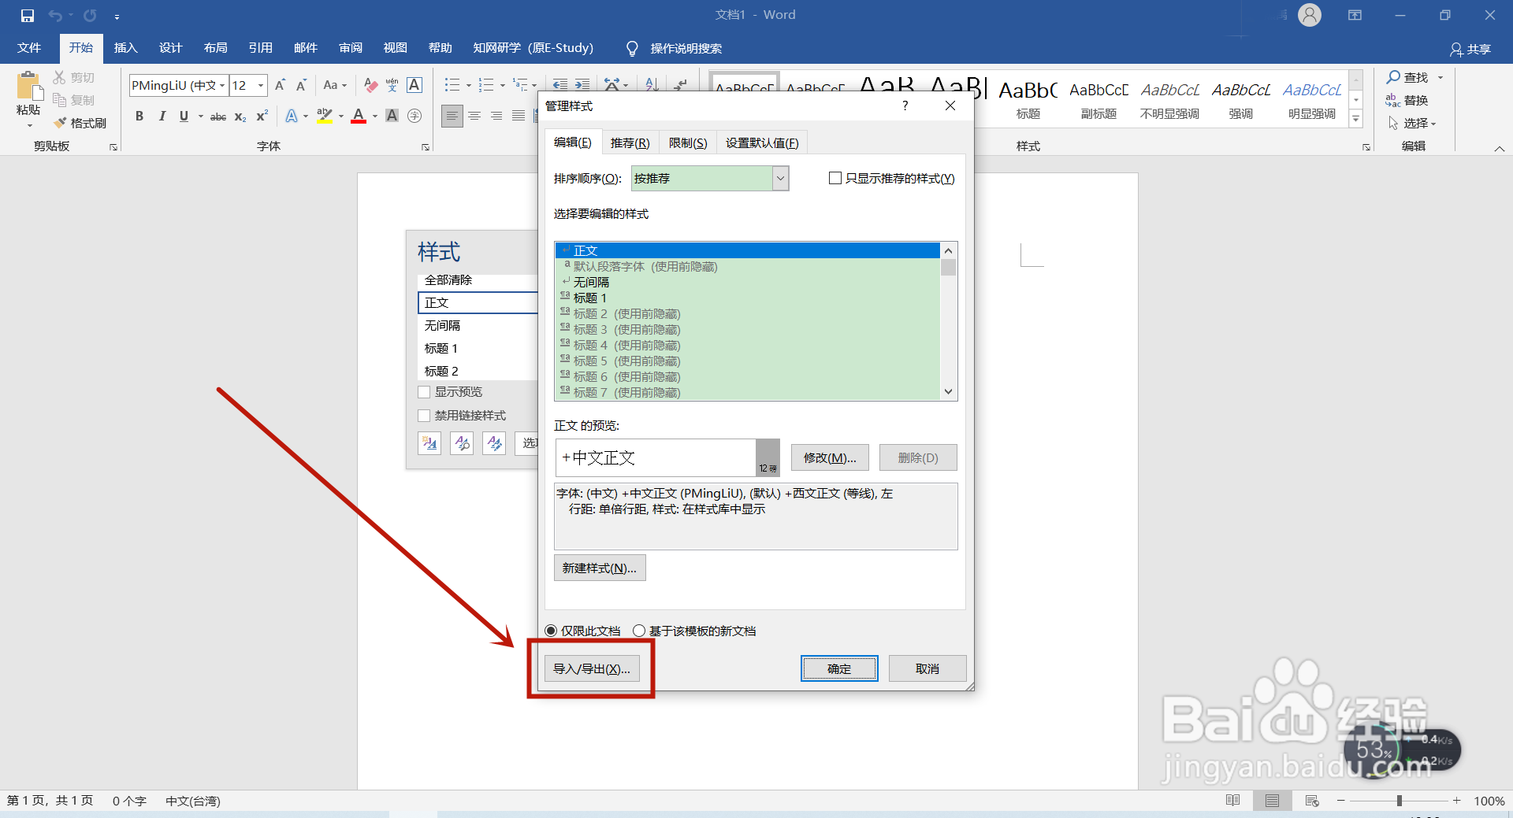
Task: Open the Font dialog launcher
Action: tap(426, 147)
